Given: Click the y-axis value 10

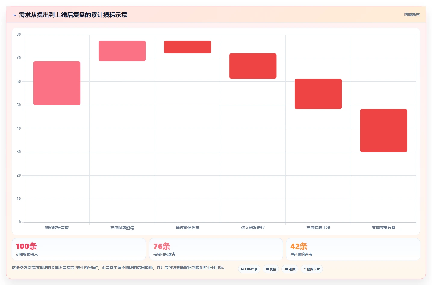Looking at the screenshot, I should [19, 199].
